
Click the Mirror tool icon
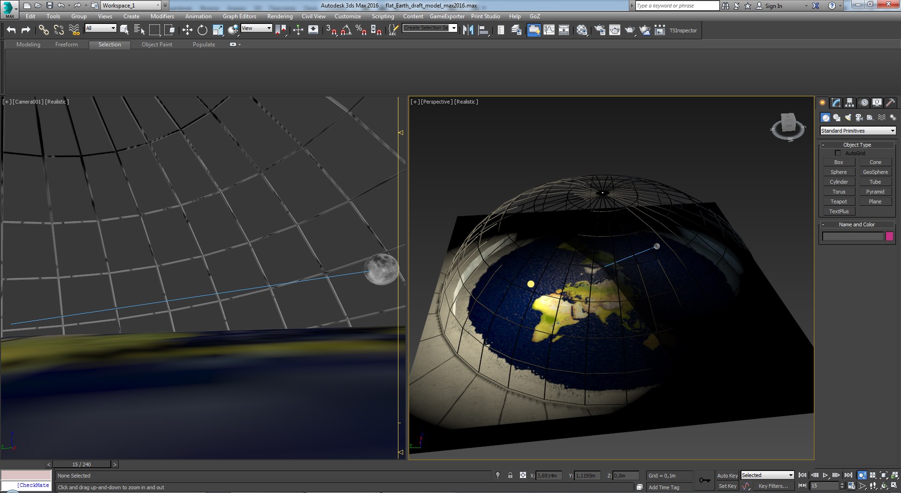[x=468, y=30]
